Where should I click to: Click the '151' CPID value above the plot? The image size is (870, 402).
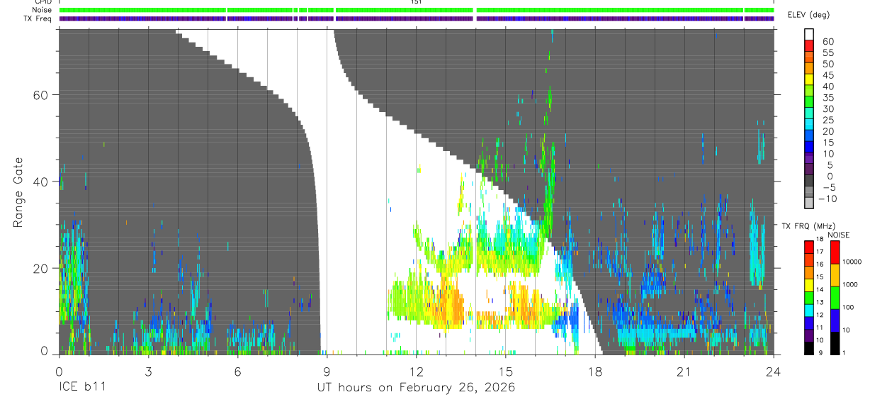pos(416,2)
